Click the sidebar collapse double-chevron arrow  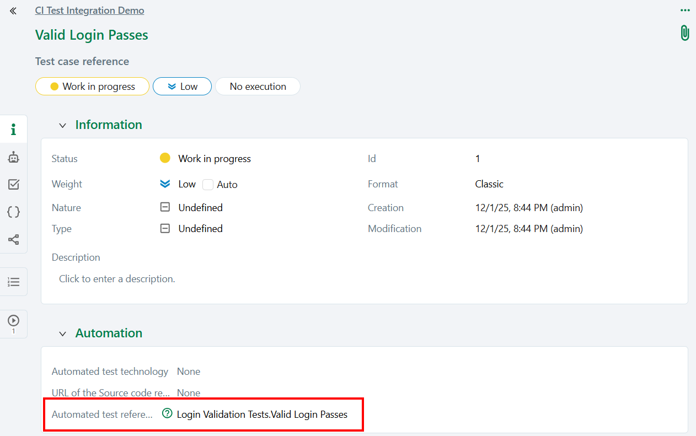coord(13,10)
